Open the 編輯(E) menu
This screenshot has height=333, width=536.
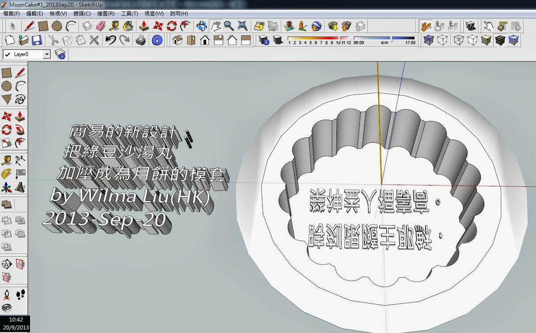pyautogui.click(x=35, y=14)
